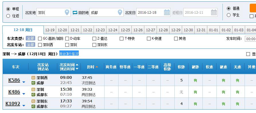The image size is (256, 113).
Task: Check T-特快 train type filter
Action: [x=121, y=39]
